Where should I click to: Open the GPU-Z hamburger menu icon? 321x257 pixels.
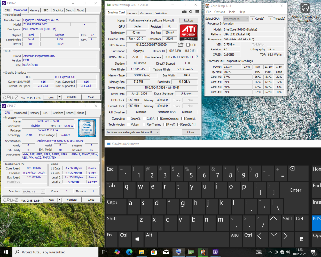pyautogui.click(x=197, y=12)
